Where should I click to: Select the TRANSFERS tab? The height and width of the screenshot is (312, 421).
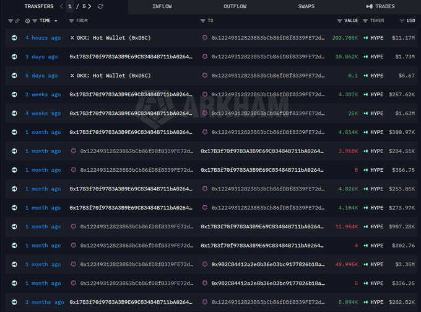pos(39,6)
